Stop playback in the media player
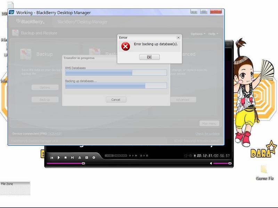278x208 pixels. pyautogui.click(x=65, y=157)
